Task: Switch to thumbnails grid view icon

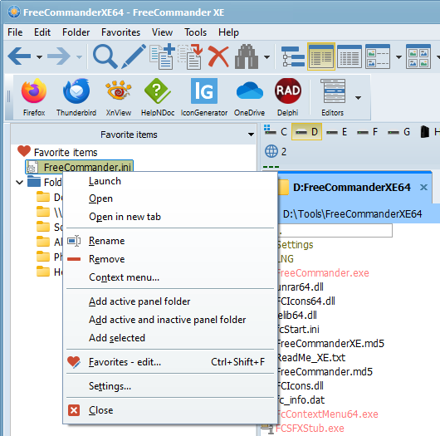Action: click(418, 56)
